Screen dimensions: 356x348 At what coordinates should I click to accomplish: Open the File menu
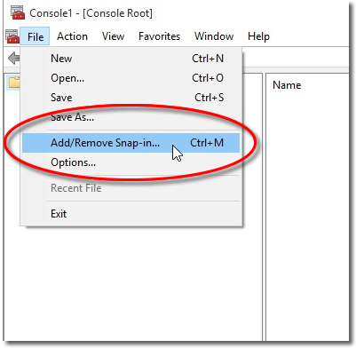point(36,36)
